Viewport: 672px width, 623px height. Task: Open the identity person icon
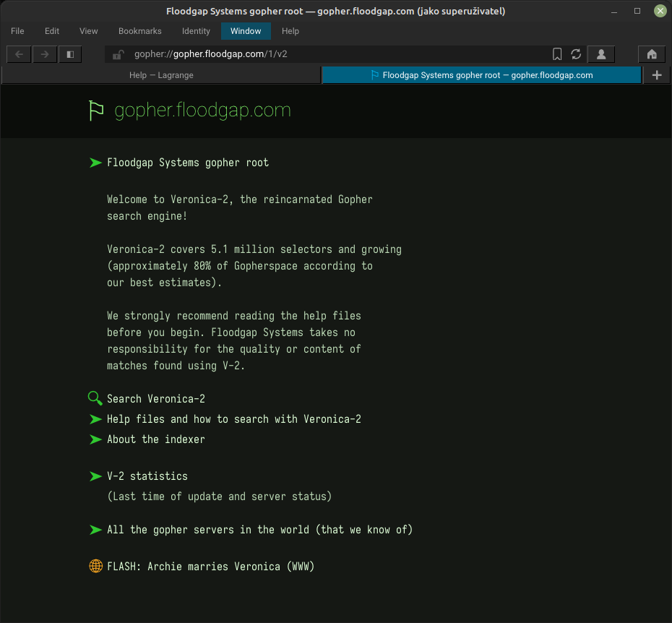(x=600, y=54)
